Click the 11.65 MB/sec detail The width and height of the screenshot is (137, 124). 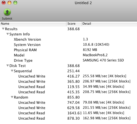103,113
